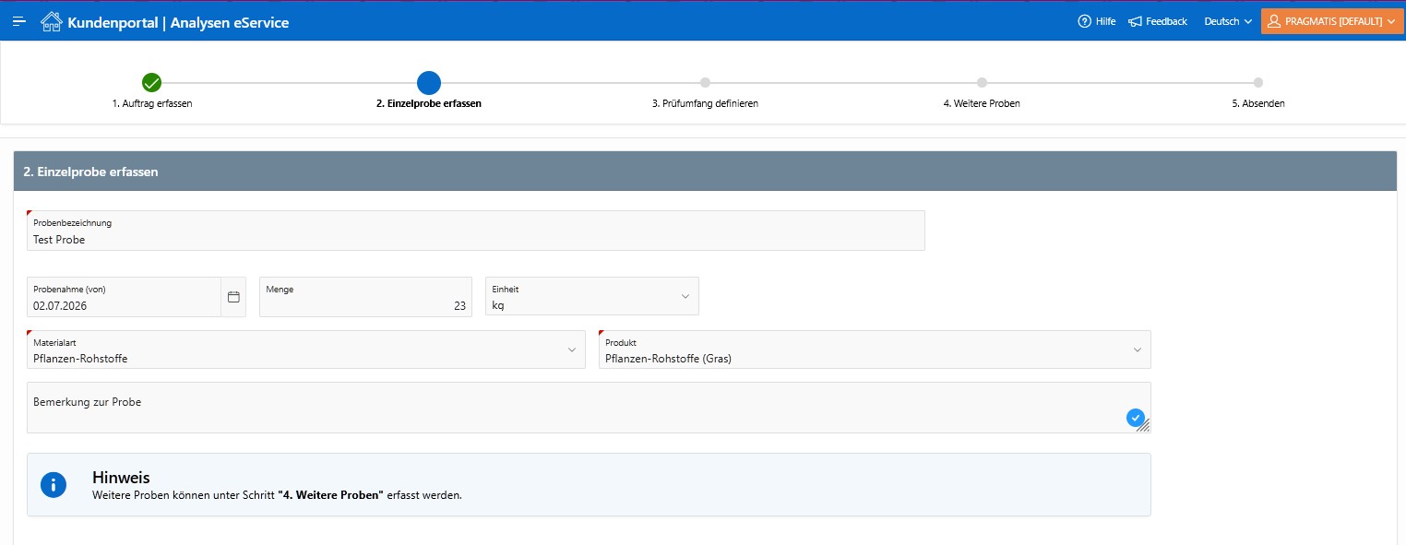Open the Materialart dropdown

[306, 350]
